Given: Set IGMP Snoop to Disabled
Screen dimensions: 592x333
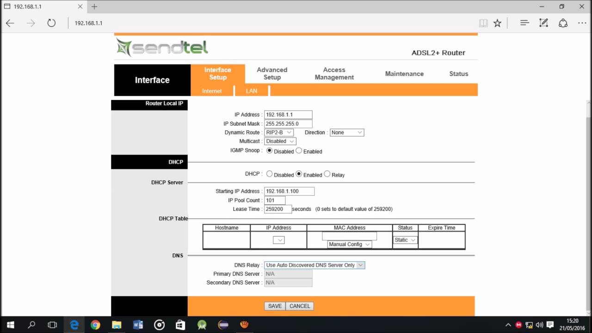Looking at the screenshot, I should pos(270,150).
